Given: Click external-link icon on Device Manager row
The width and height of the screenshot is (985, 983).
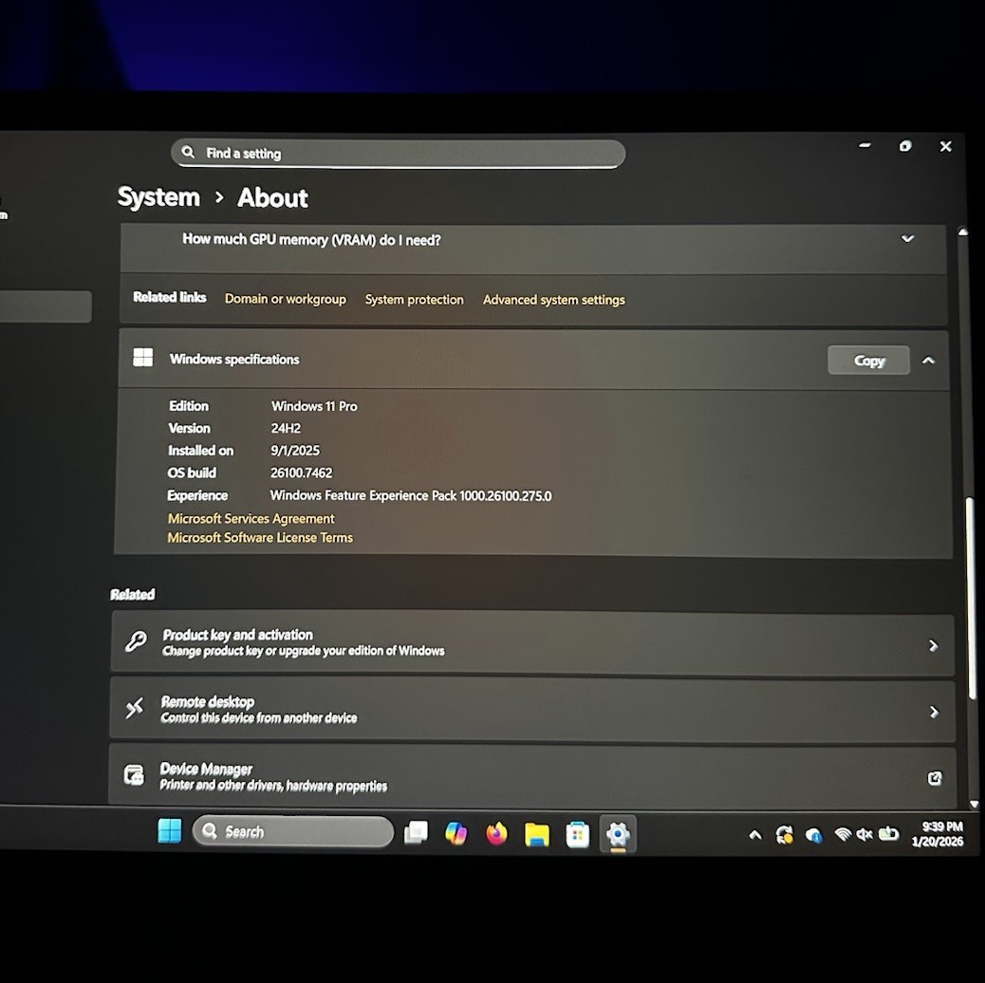Looking at the screenshot, I should tap(935, 778).
